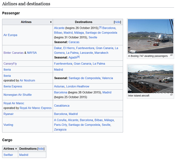Sort cargo table by Airlines column arrows
Screen dimensions: 177x160
coord(16,149)
